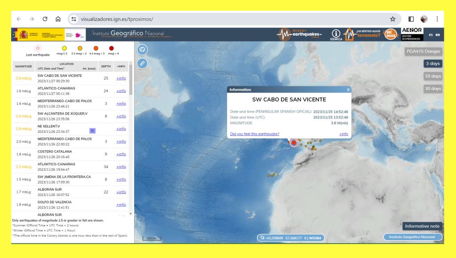Switch language to Spanish 'es'

click(431, 35)
